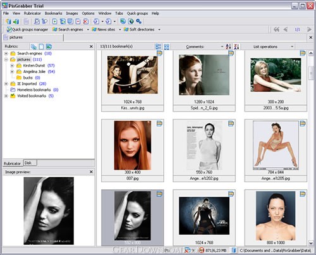Click the globe icon in the top toolbar

click(x=131, y=22)
